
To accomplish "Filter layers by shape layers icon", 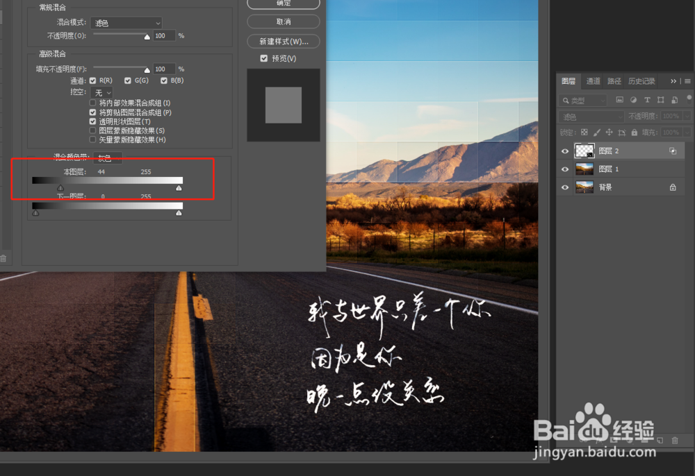I will pyautogui.click(x=660, y=100).
